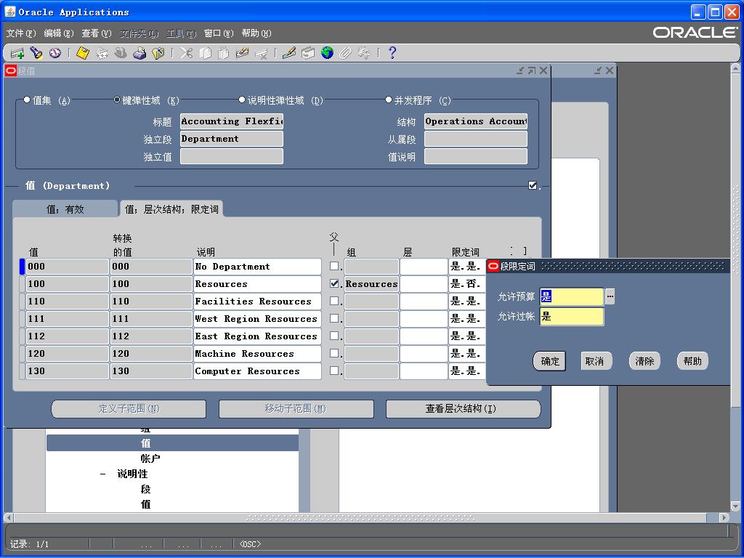Click the Switch Responsibility icon

(121, 52)
